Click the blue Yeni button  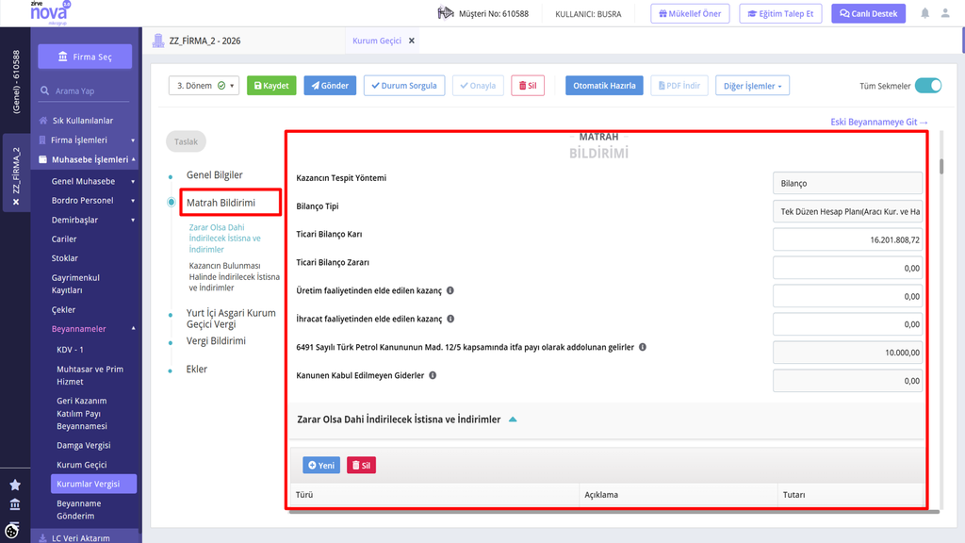tap(321, 466)
